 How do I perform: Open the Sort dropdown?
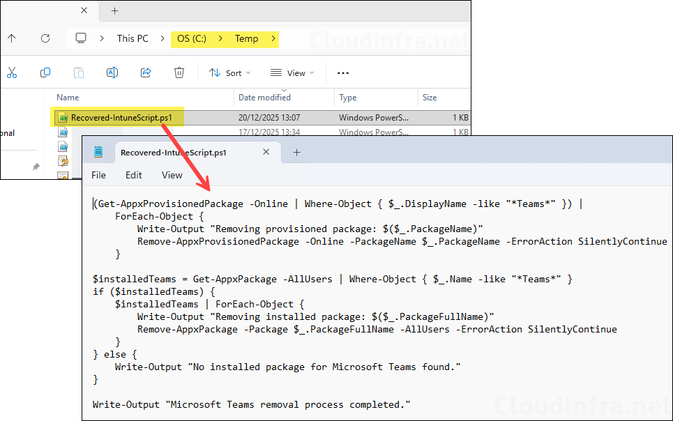pos(230,72)
